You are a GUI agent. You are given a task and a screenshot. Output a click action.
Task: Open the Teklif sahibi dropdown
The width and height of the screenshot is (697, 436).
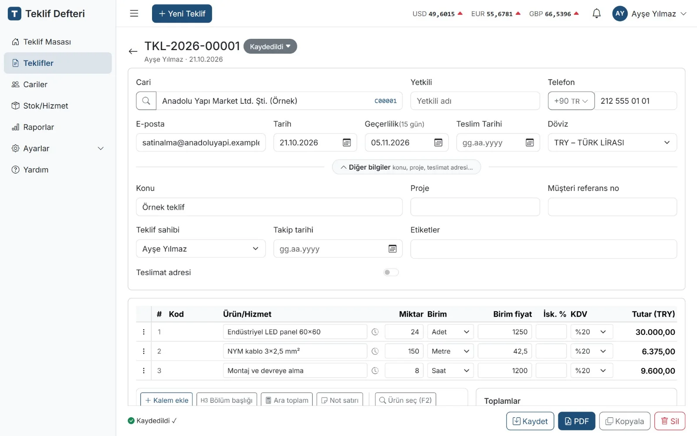coord(201,249)
